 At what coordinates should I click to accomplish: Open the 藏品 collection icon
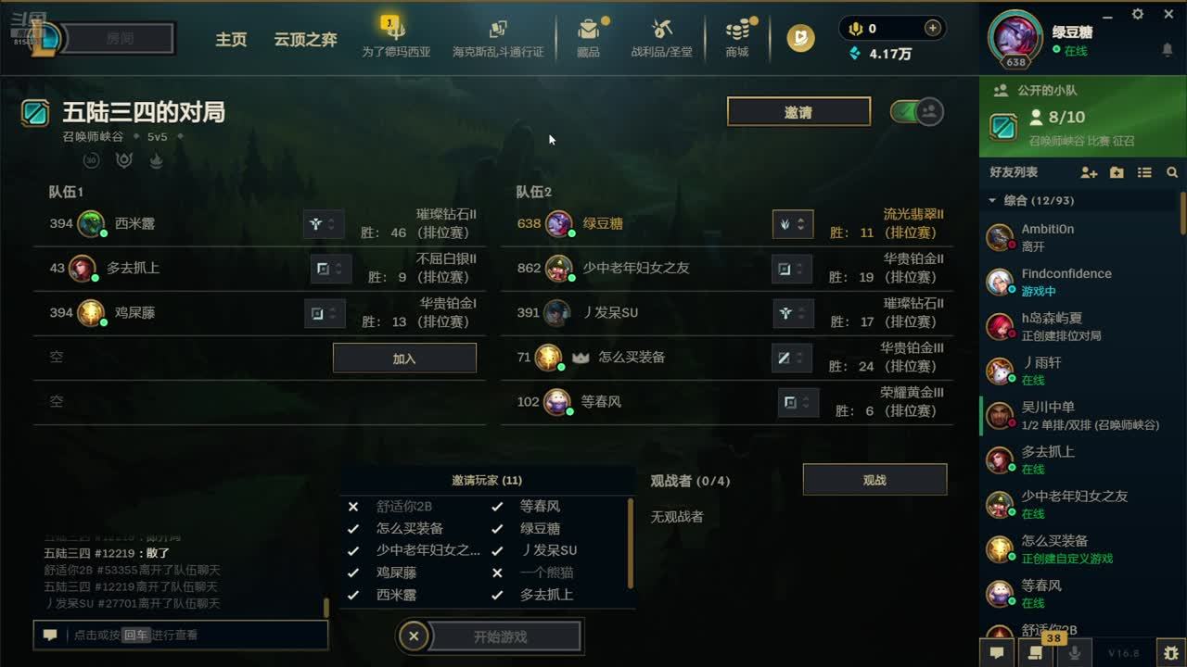coord(588,30)
